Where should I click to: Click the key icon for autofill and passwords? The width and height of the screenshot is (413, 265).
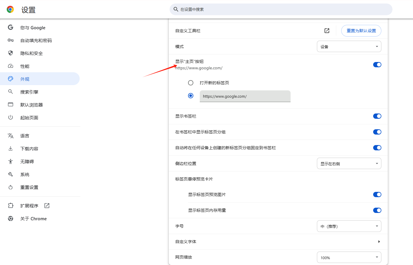pos(11,40)
